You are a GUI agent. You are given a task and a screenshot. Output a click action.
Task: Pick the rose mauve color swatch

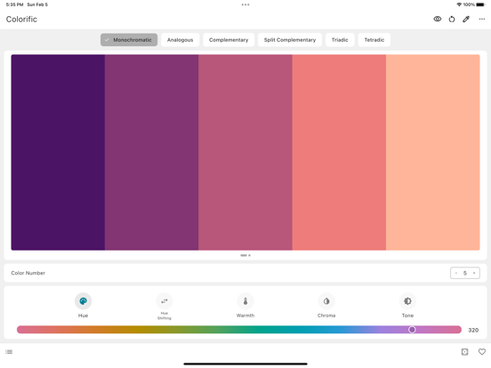pyautogui.click(x=245, y=152)
